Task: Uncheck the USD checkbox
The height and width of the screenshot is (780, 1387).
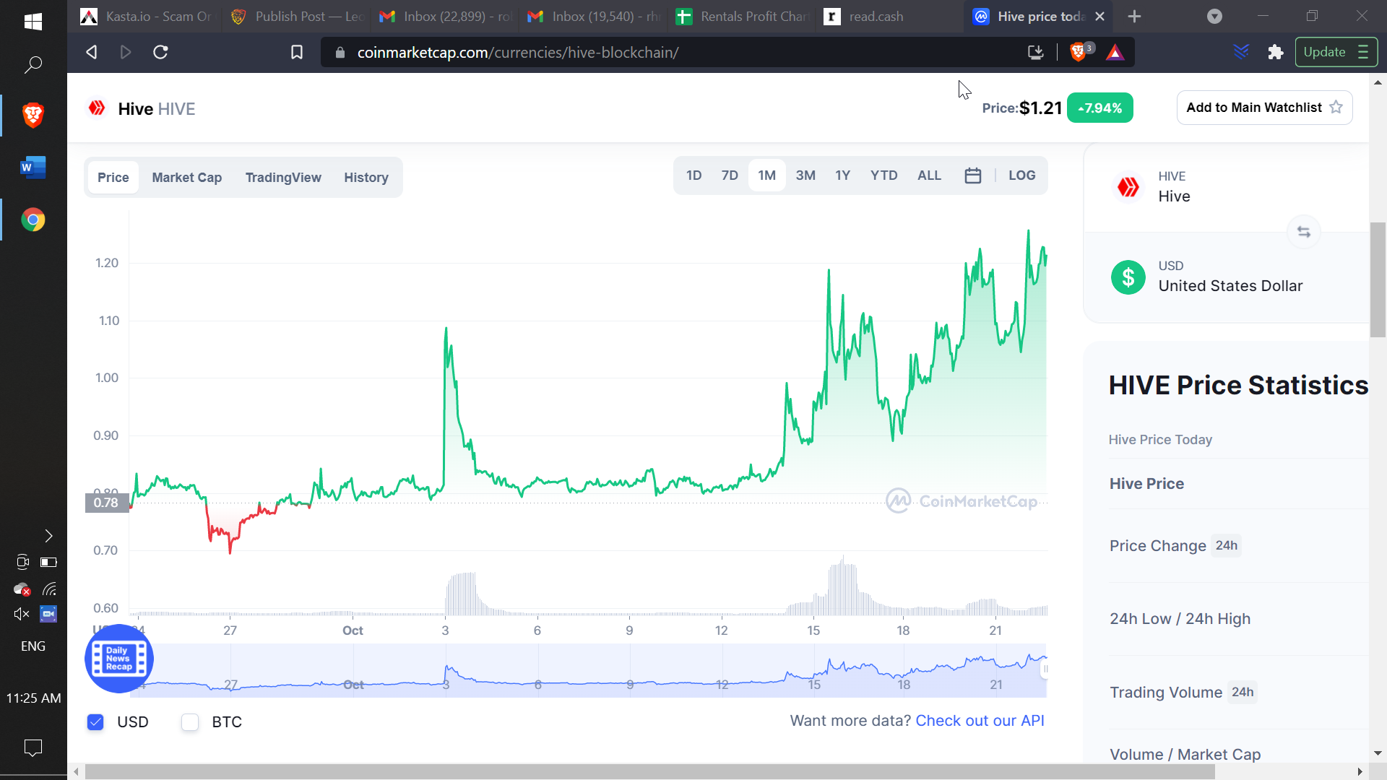Action: 95,722
